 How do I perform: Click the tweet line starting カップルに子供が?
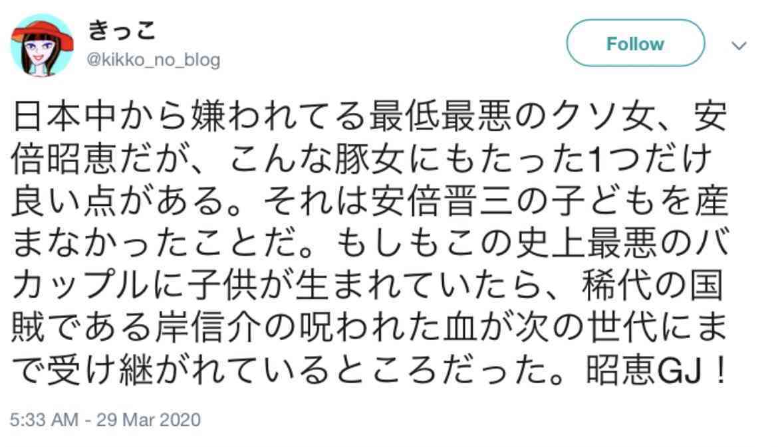pyautogui.click(x=367, y=287)
